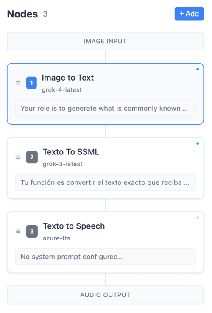Open the IMAGE INPUT block
This screenshot has height=313, width=212.
(x=106, y=41)
